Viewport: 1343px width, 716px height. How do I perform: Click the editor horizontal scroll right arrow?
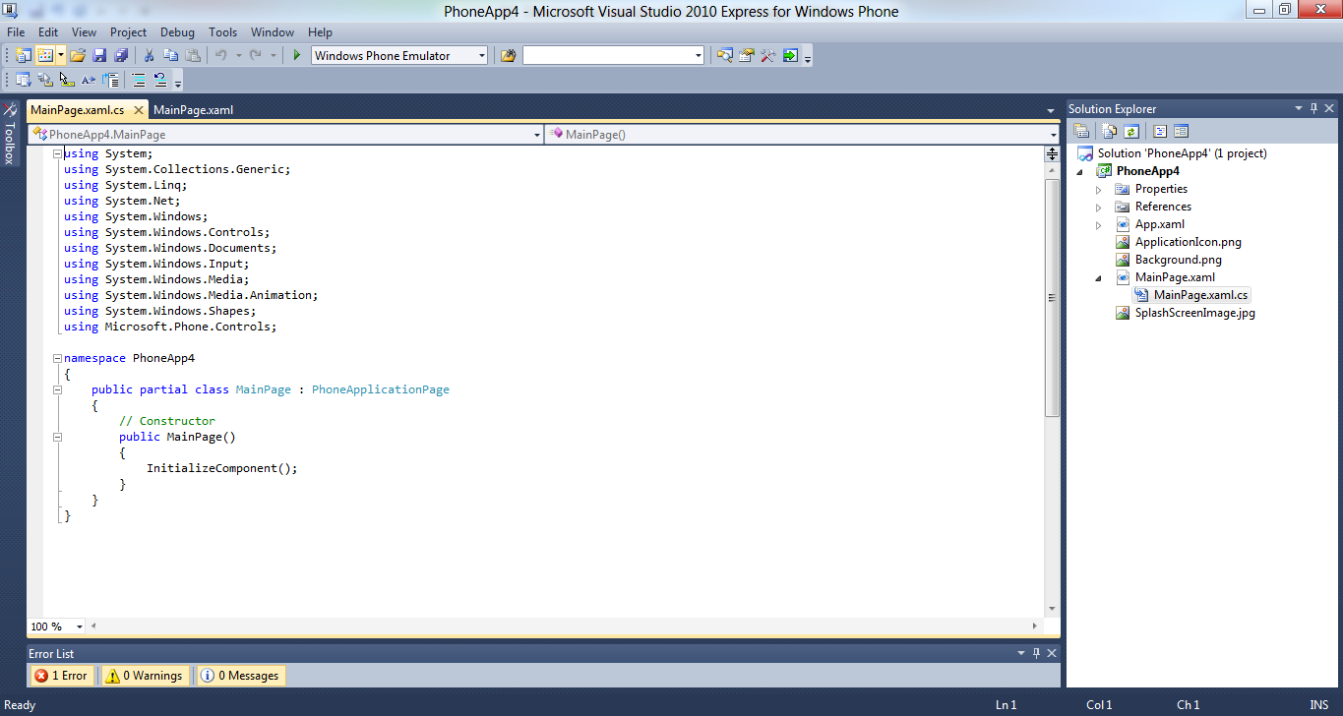tap(1035, 626)
